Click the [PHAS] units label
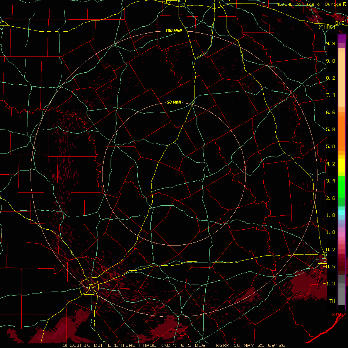The width and height of the screenshot is (348, 348). pyautogui.click(x=327, y=27)
